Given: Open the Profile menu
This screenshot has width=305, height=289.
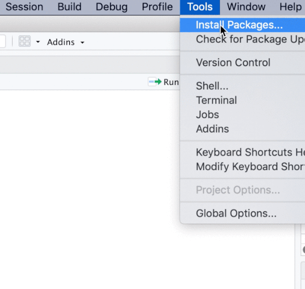Looking at the screenshot, I should tap(157, 7).
